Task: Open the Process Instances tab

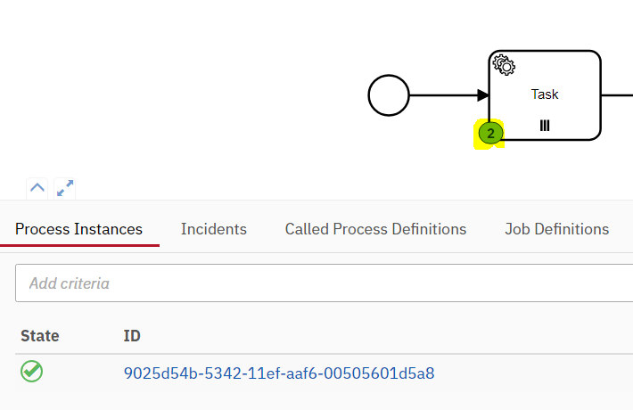Action: point(79,229)
